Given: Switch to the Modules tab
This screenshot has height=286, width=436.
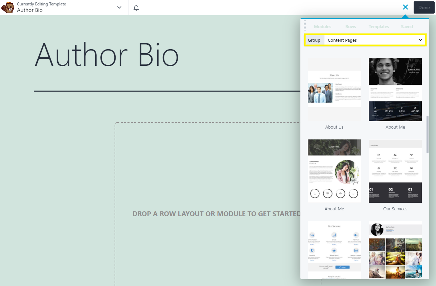Looking at the screenshot, I should tap(322, 26).
